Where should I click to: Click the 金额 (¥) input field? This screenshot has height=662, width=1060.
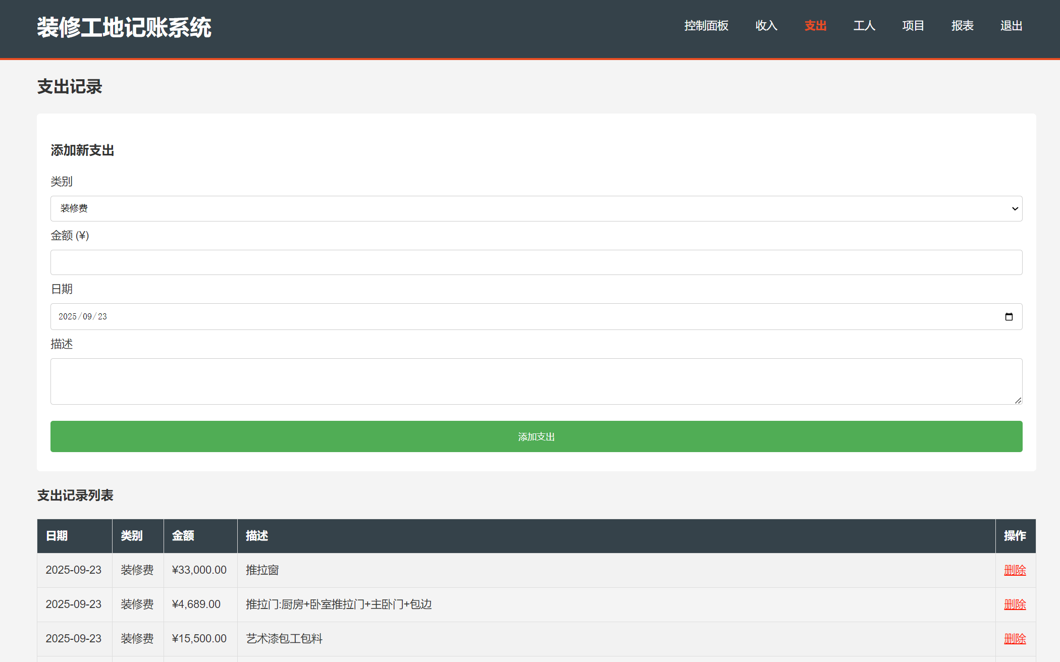pos(536,262)
